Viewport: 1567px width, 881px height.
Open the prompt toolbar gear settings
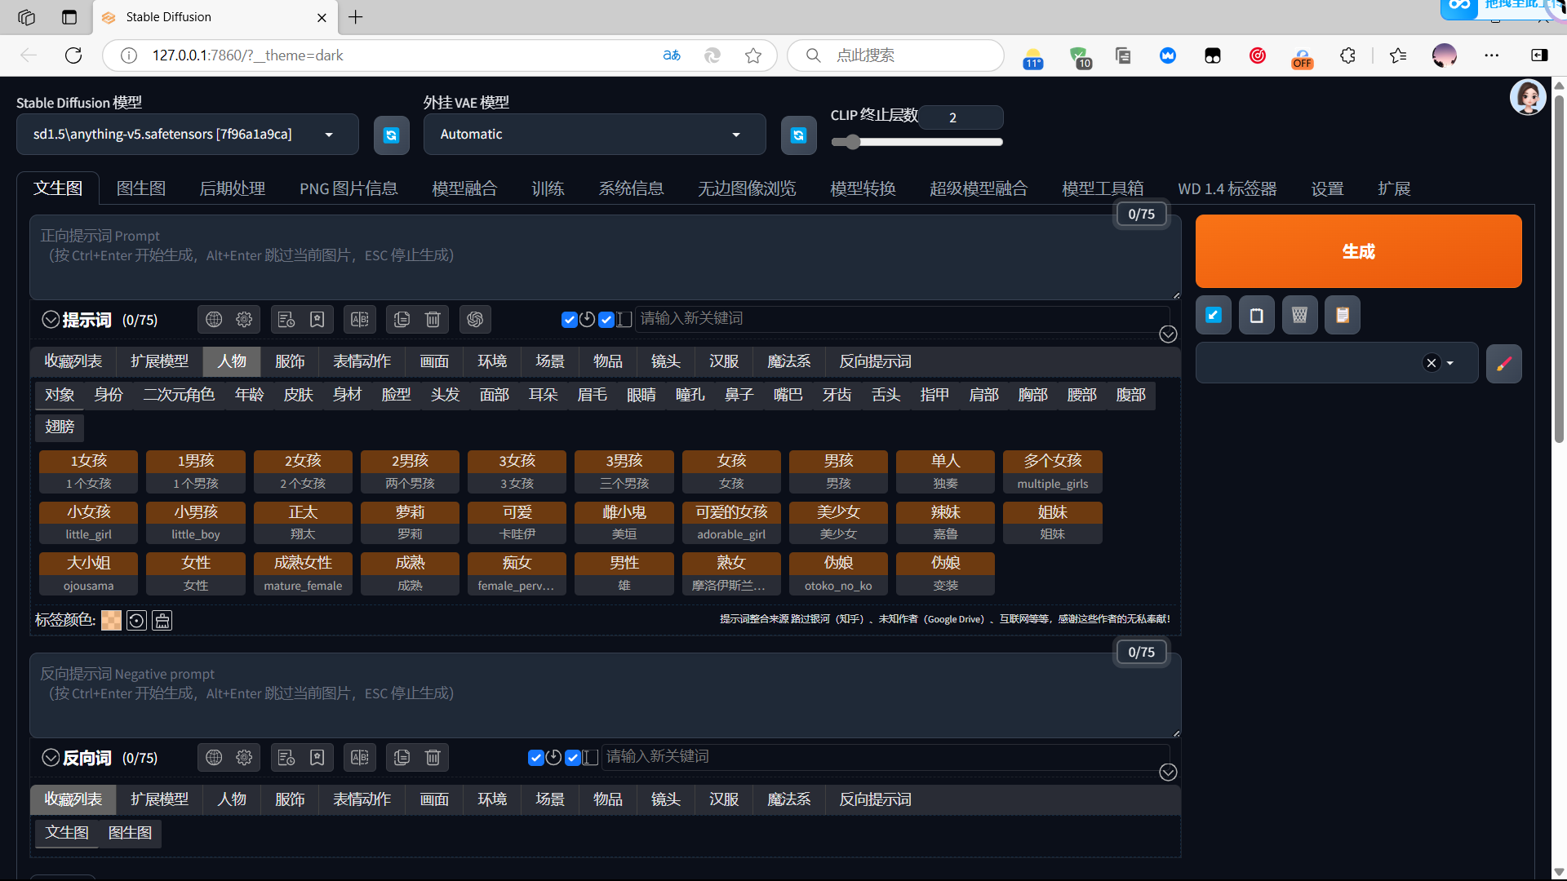pyautogui.click(x=244, y=320)
